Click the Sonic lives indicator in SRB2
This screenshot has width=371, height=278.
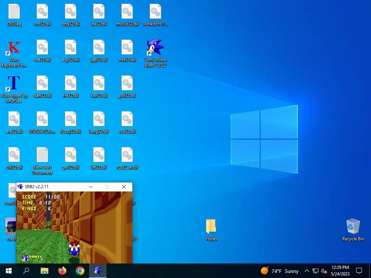[x=32, y=258]
